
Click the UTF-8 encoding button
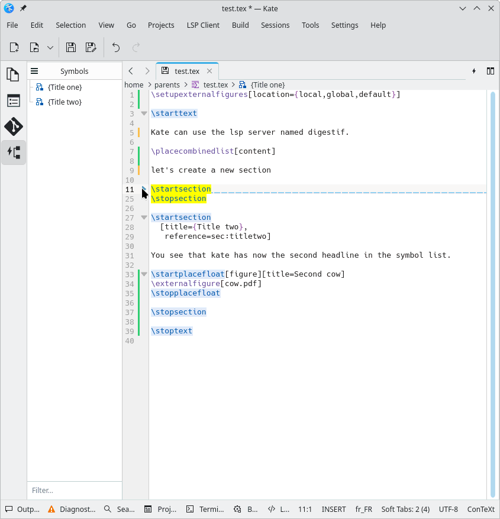(448, 509)
